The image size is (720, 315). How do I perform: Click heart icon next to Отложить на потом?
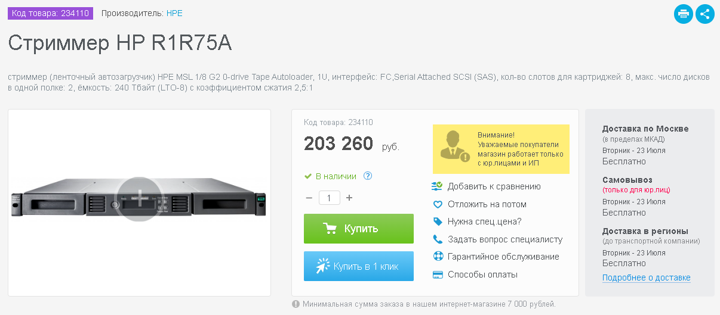(x=437, y=204)
